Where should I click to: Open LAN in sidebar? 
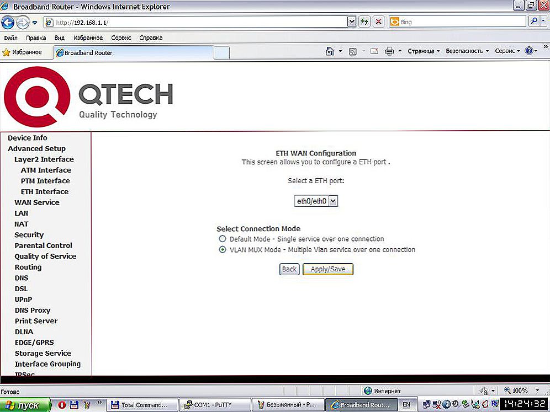[x=21, y=213]
